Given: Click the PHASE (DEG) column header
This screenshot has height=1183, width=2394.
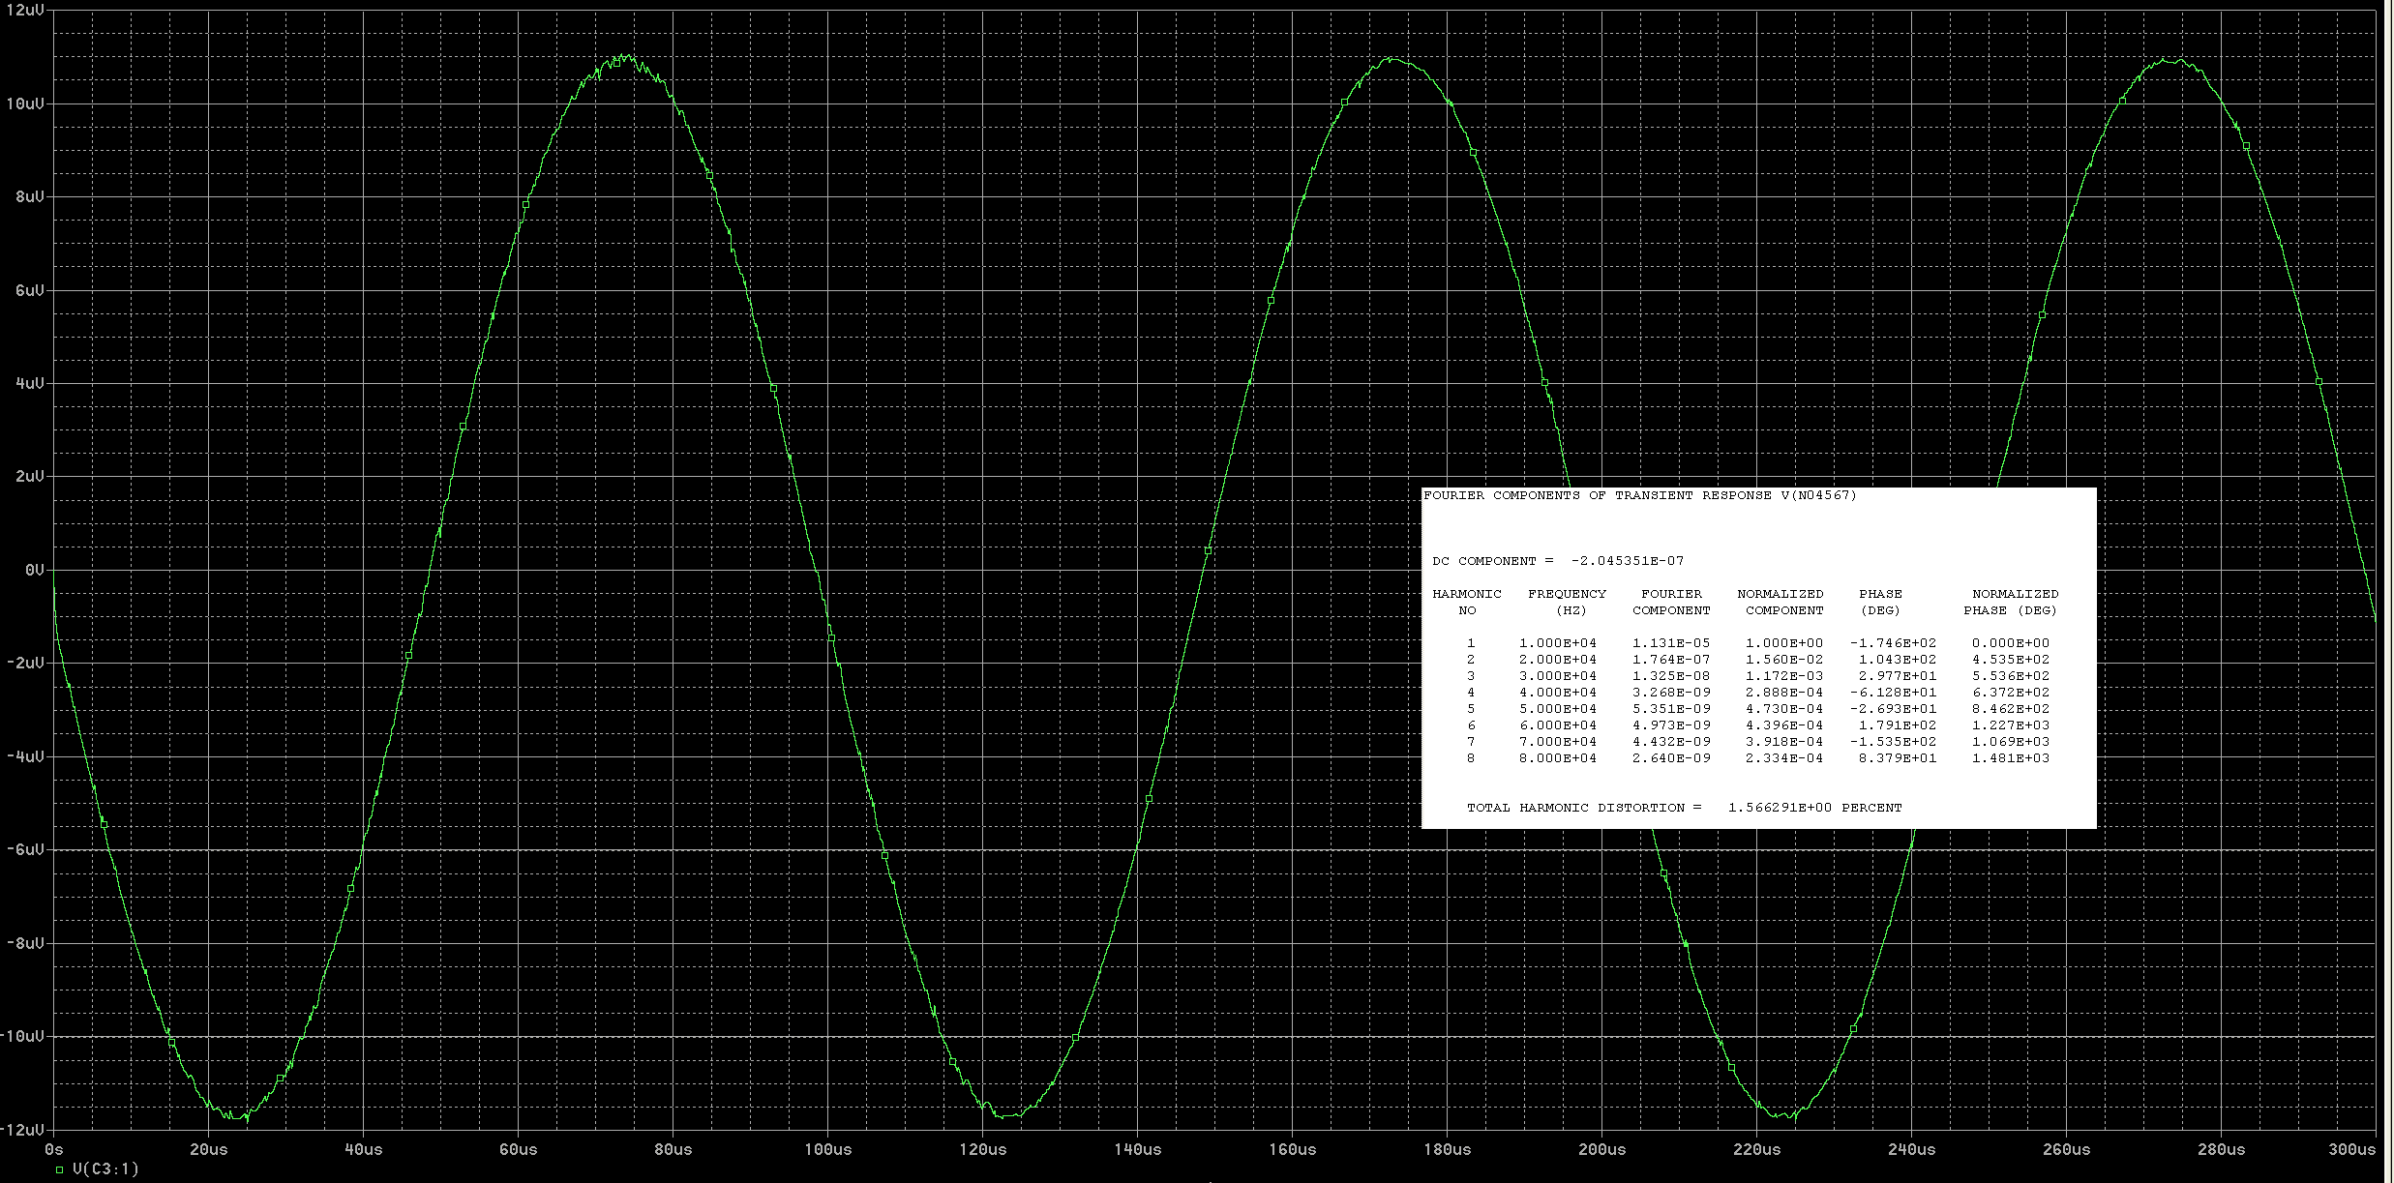Looking at the screenshot, I should click(x=1880, y=602).
